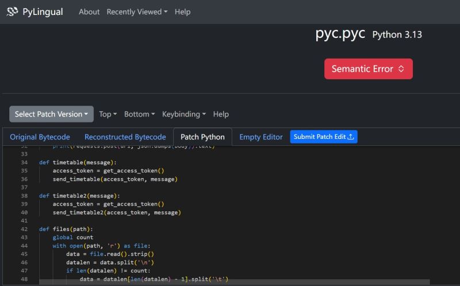Image resolution: width=460 pixels, height=286 pixels.
Task: Click the 'if len(datalen) != count:' line
Action: coord(108,270)
